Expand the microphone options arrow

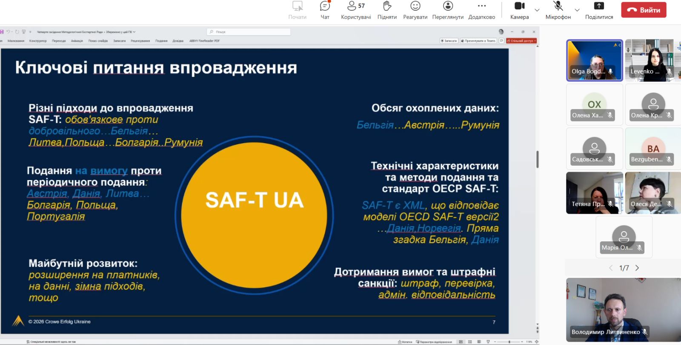pos(577,10)
